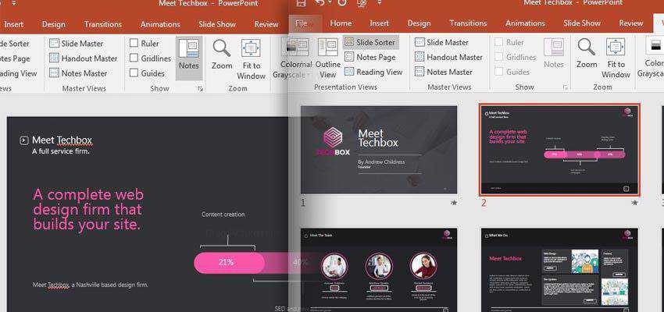Select Reading View in right window
664x312 pixels.
point(372,72)
